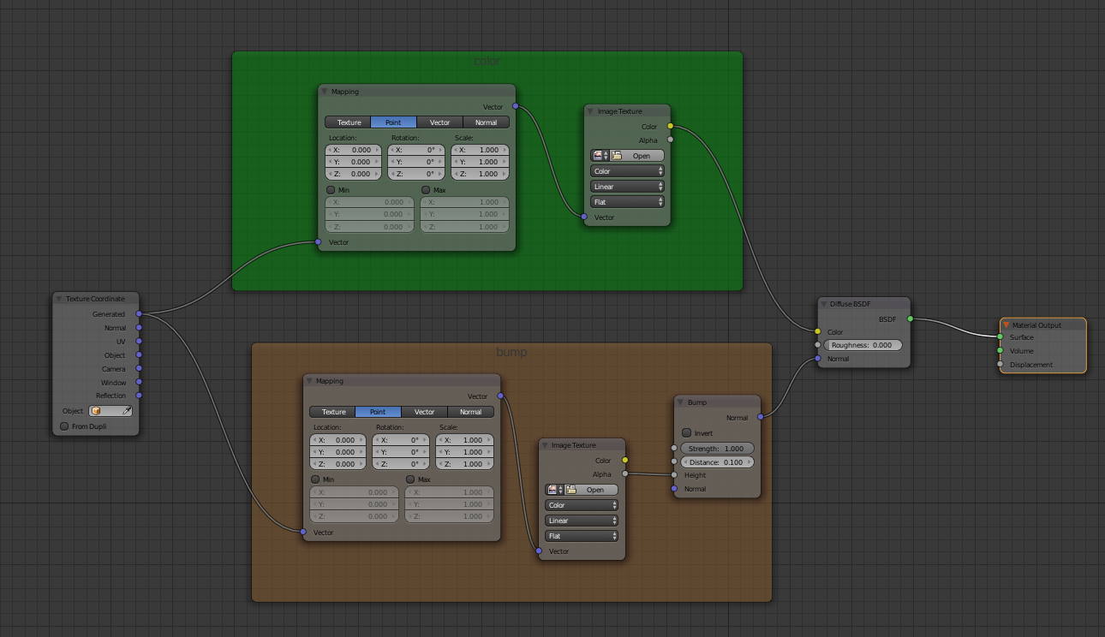Enable Max checkbox in color frame Mapping
This screenshot has width=1105, height=637.
426,189
